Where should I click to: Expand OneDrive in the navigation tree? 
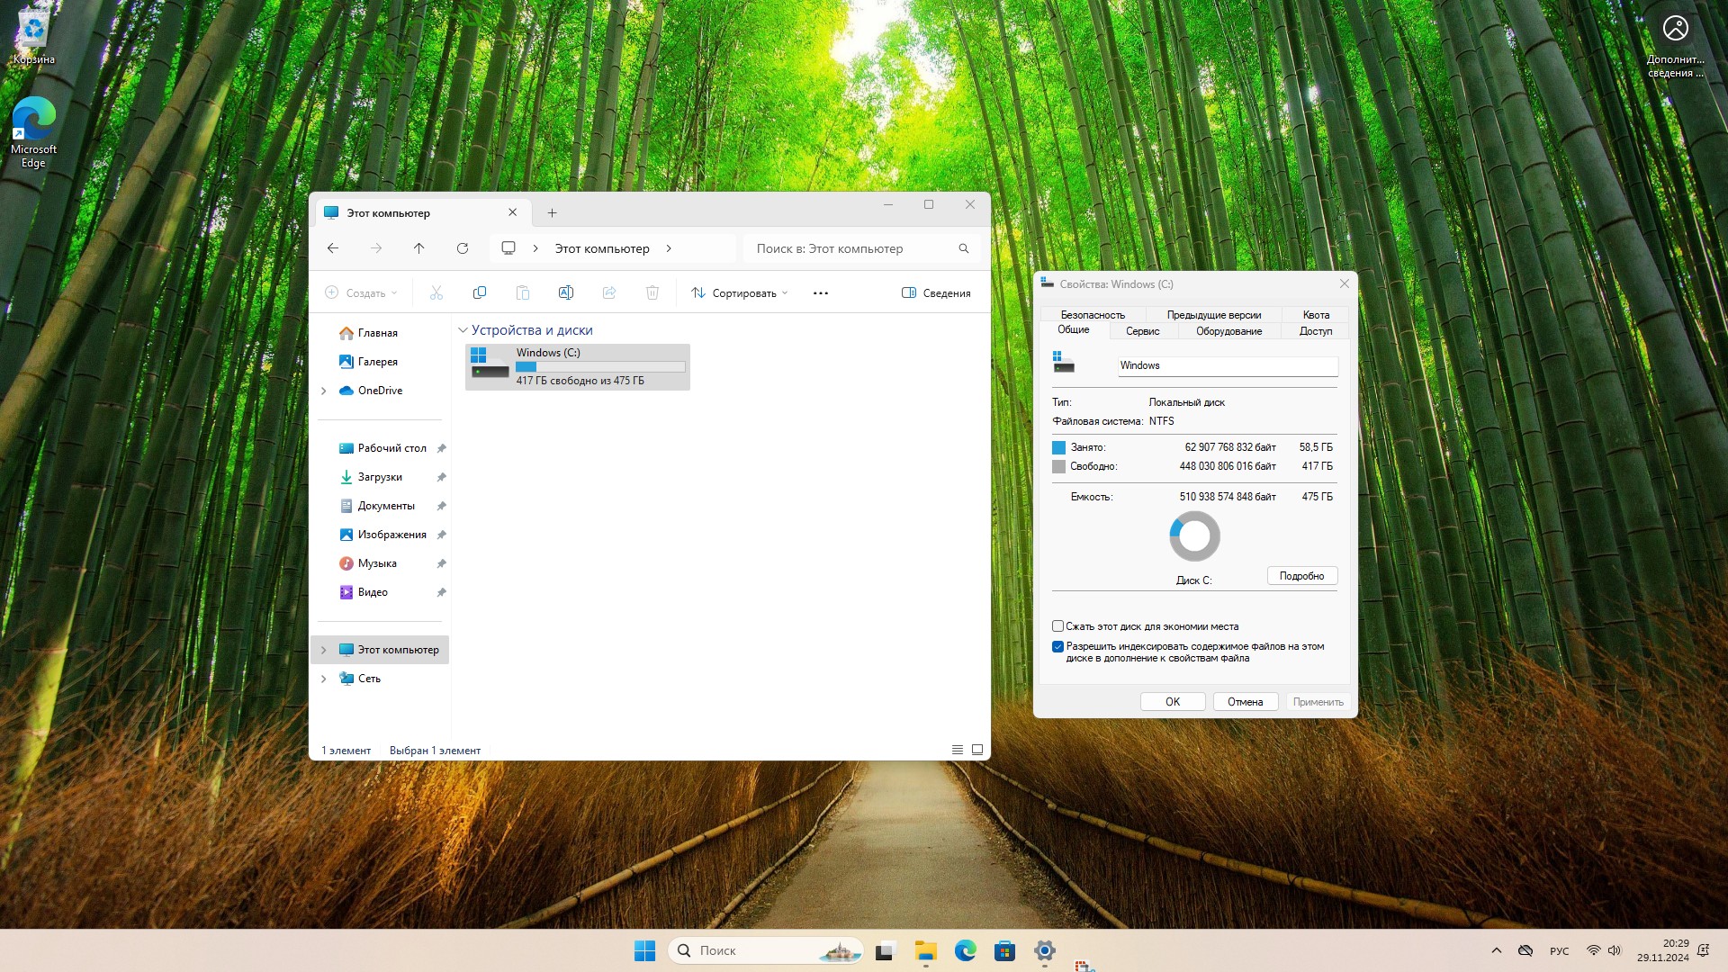324,391
